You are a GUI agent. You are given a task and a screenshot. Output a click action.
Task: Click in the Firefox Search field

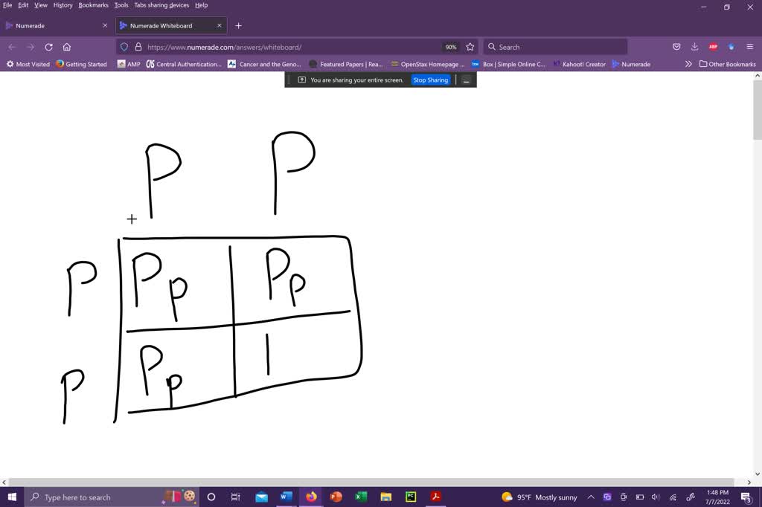(558, 47)
